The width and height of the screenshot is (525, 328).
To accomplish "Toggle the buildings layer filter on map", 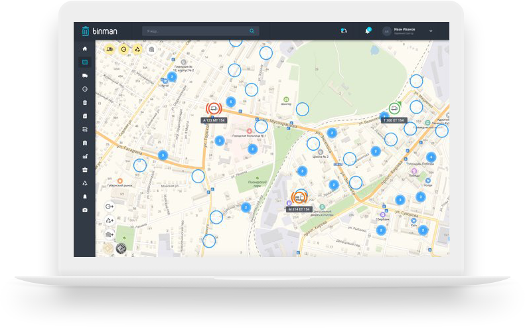I will click(x=151, y=49).
